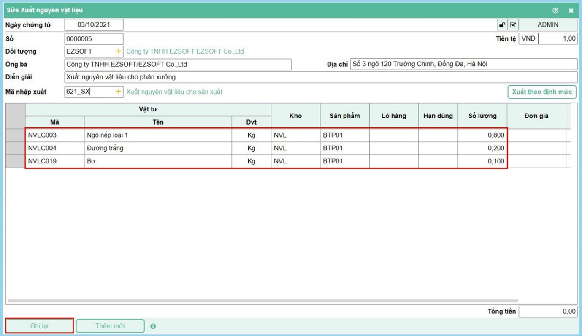The height and width of the screenshot is (336, 582).
Task: Select row header of NVLC019 row
Action: [16, 161]
